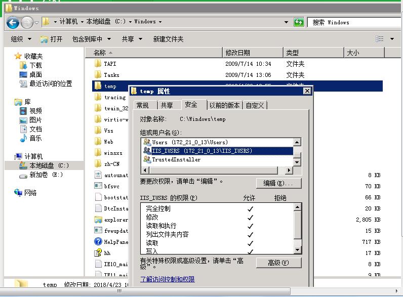Image resolution: width=403 pixels, height=297 pixels.
Task: Open the 包含到库中 dropdown
Action: click(x=91, y=39)
